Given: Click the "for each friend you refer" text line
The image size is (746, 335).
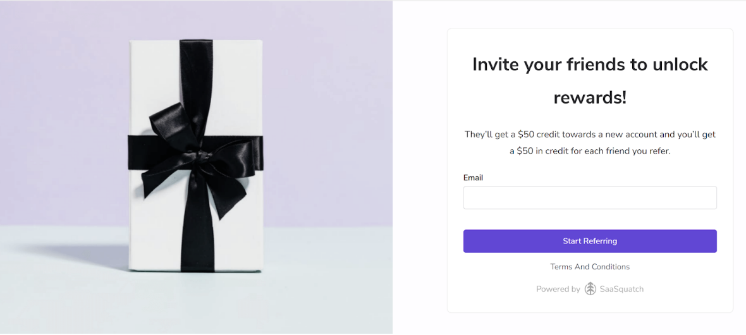Looking at the screenshot, I should 590,151.
